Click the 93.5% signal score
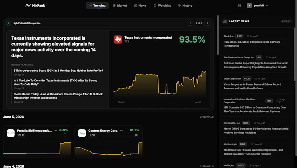This screenshot has width=297, height=168. click(192, 39)
